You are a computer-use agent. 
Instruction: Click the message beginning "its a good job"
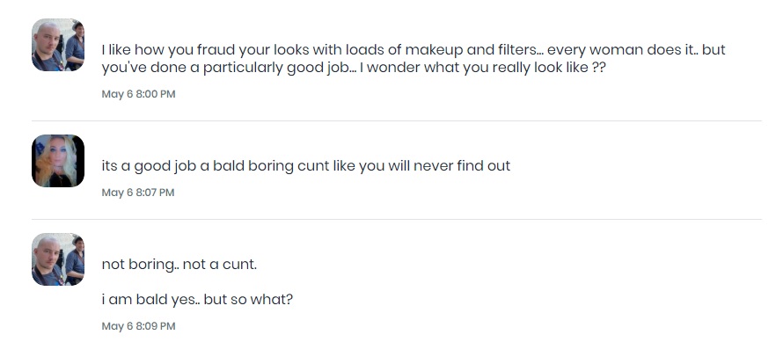click(305, 166)
